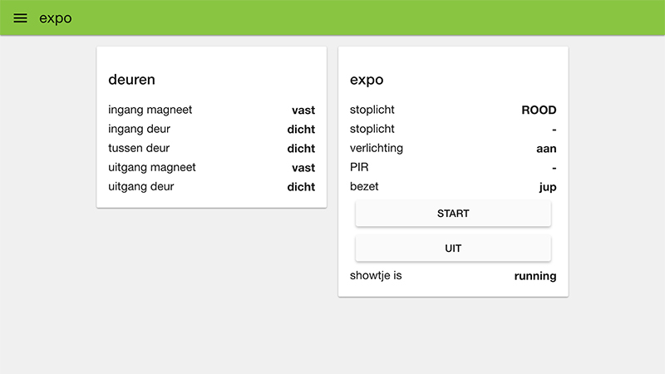This screenshot has height=374, width=665.
Task: Click stoplicht status ROOD
Action: [539, 110]
